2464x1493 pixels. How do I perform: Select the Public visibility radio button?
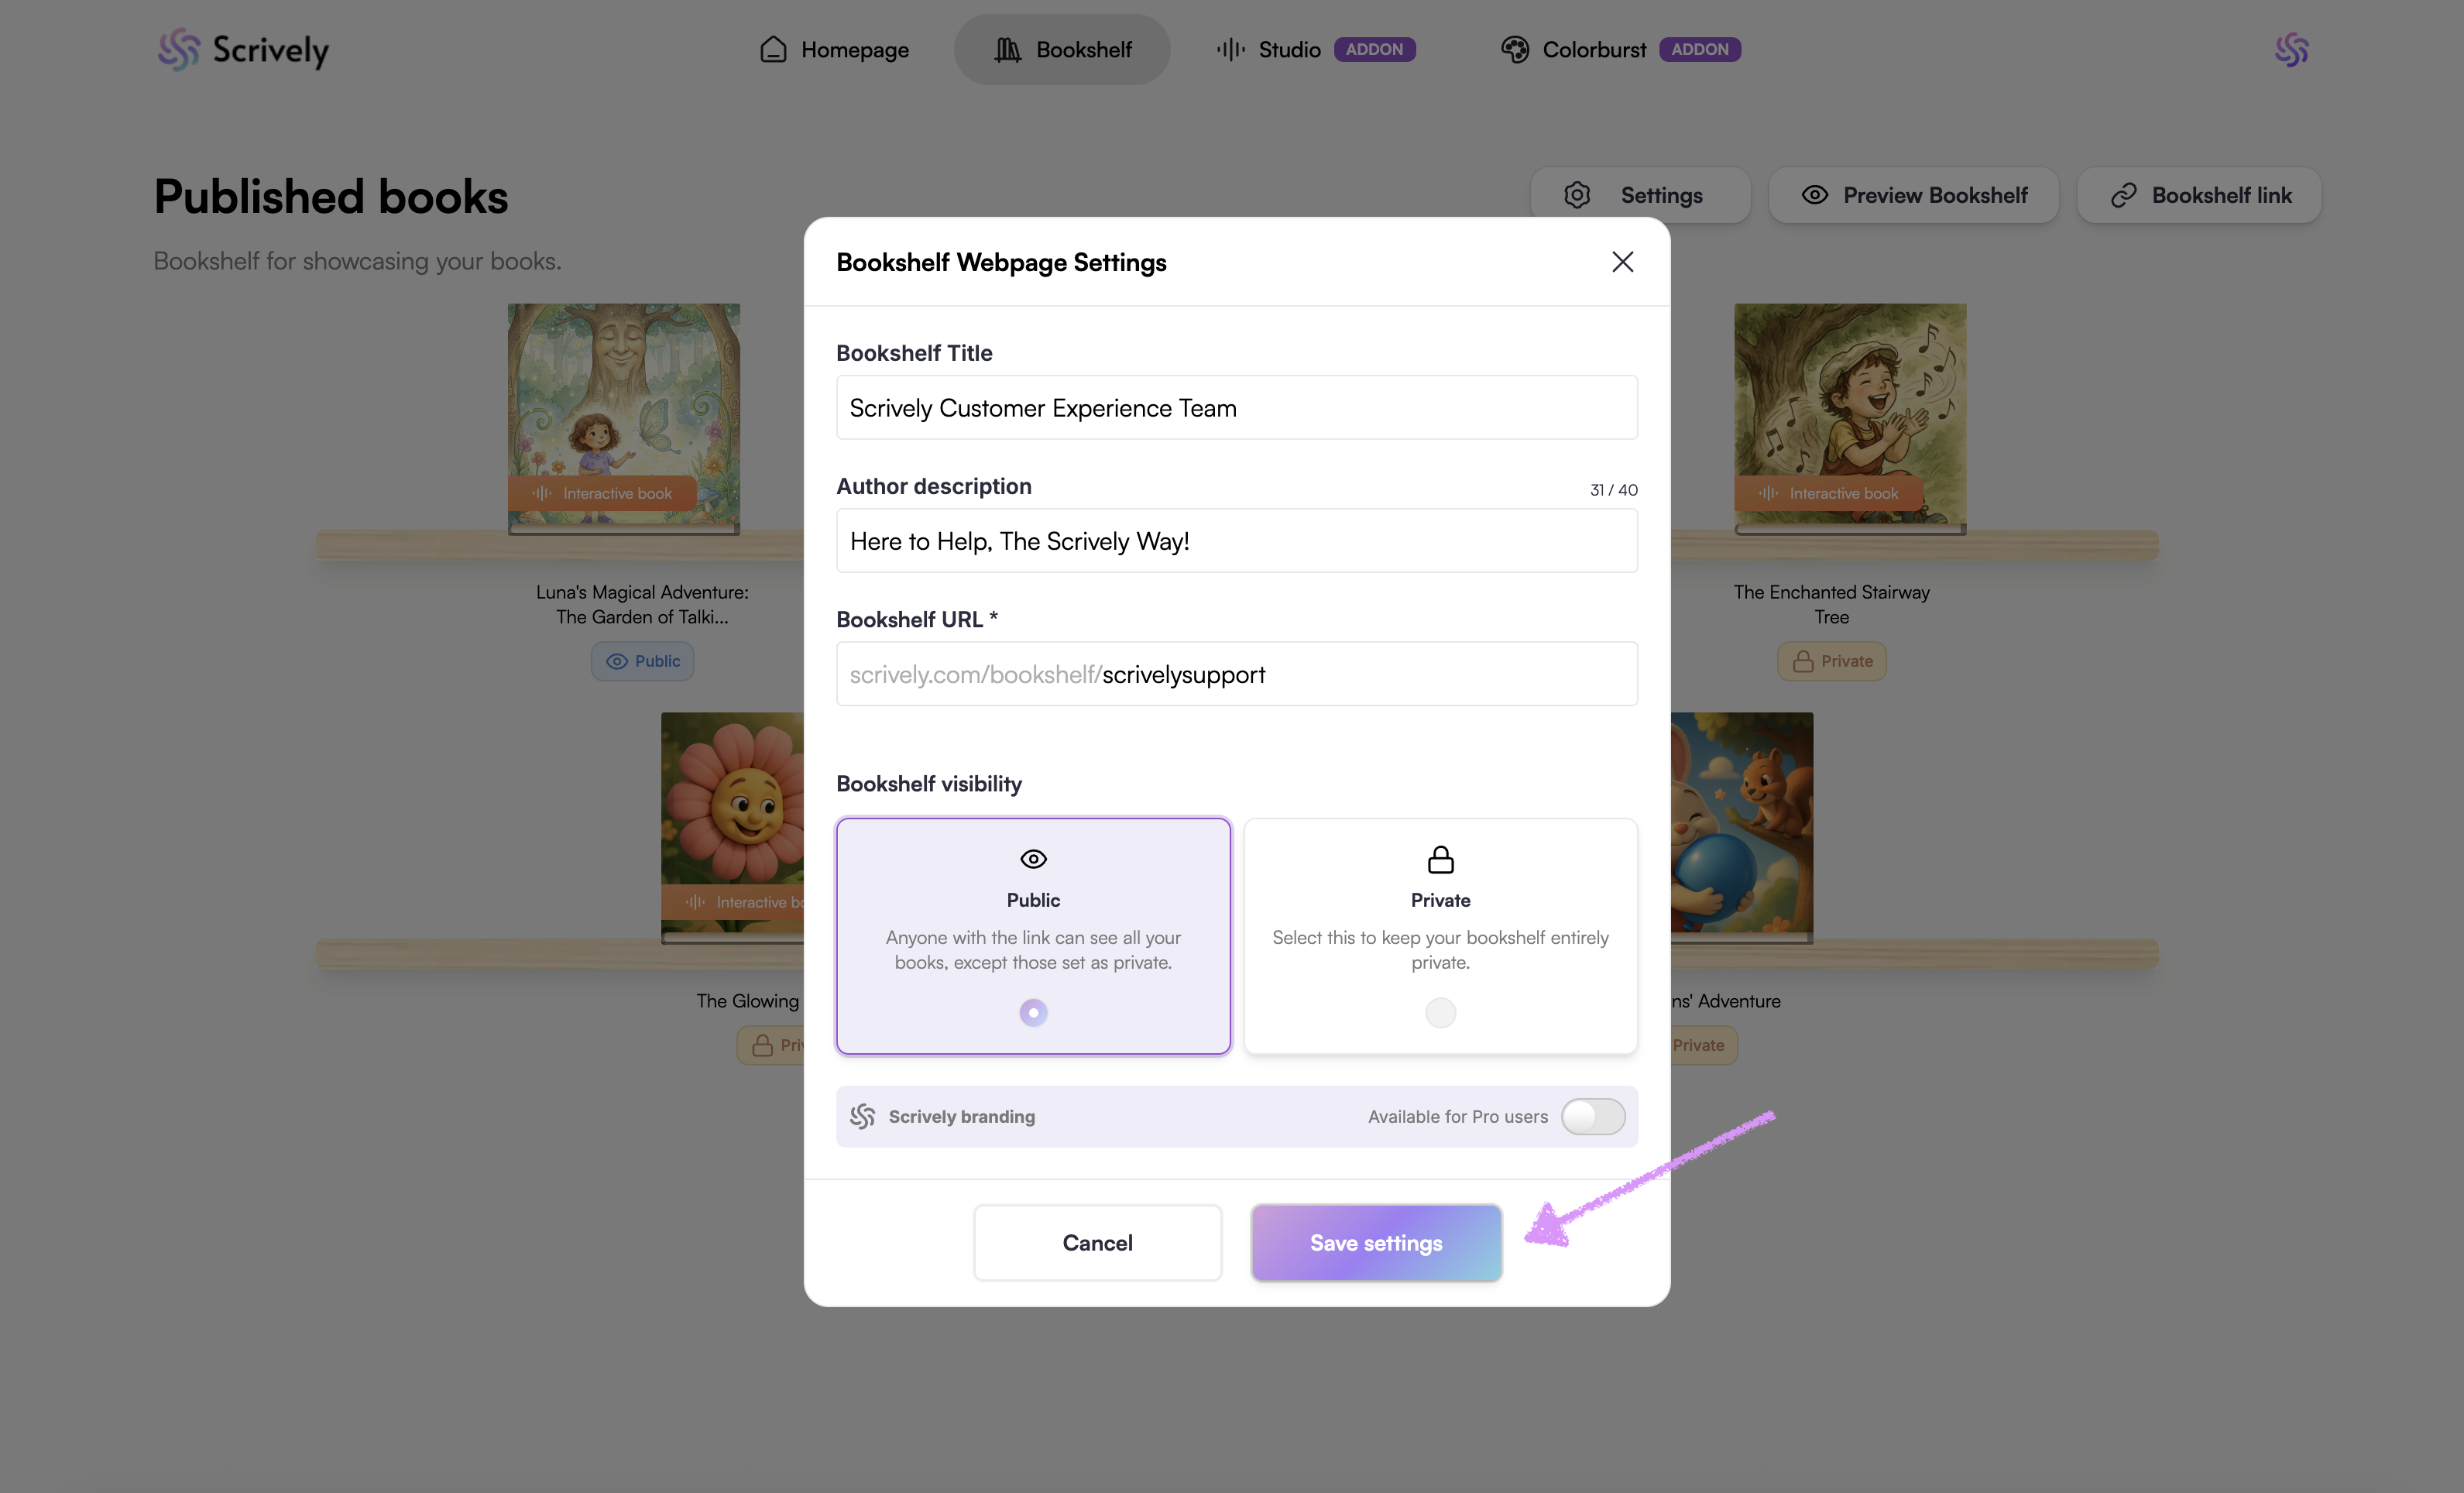point(1033,1012)
